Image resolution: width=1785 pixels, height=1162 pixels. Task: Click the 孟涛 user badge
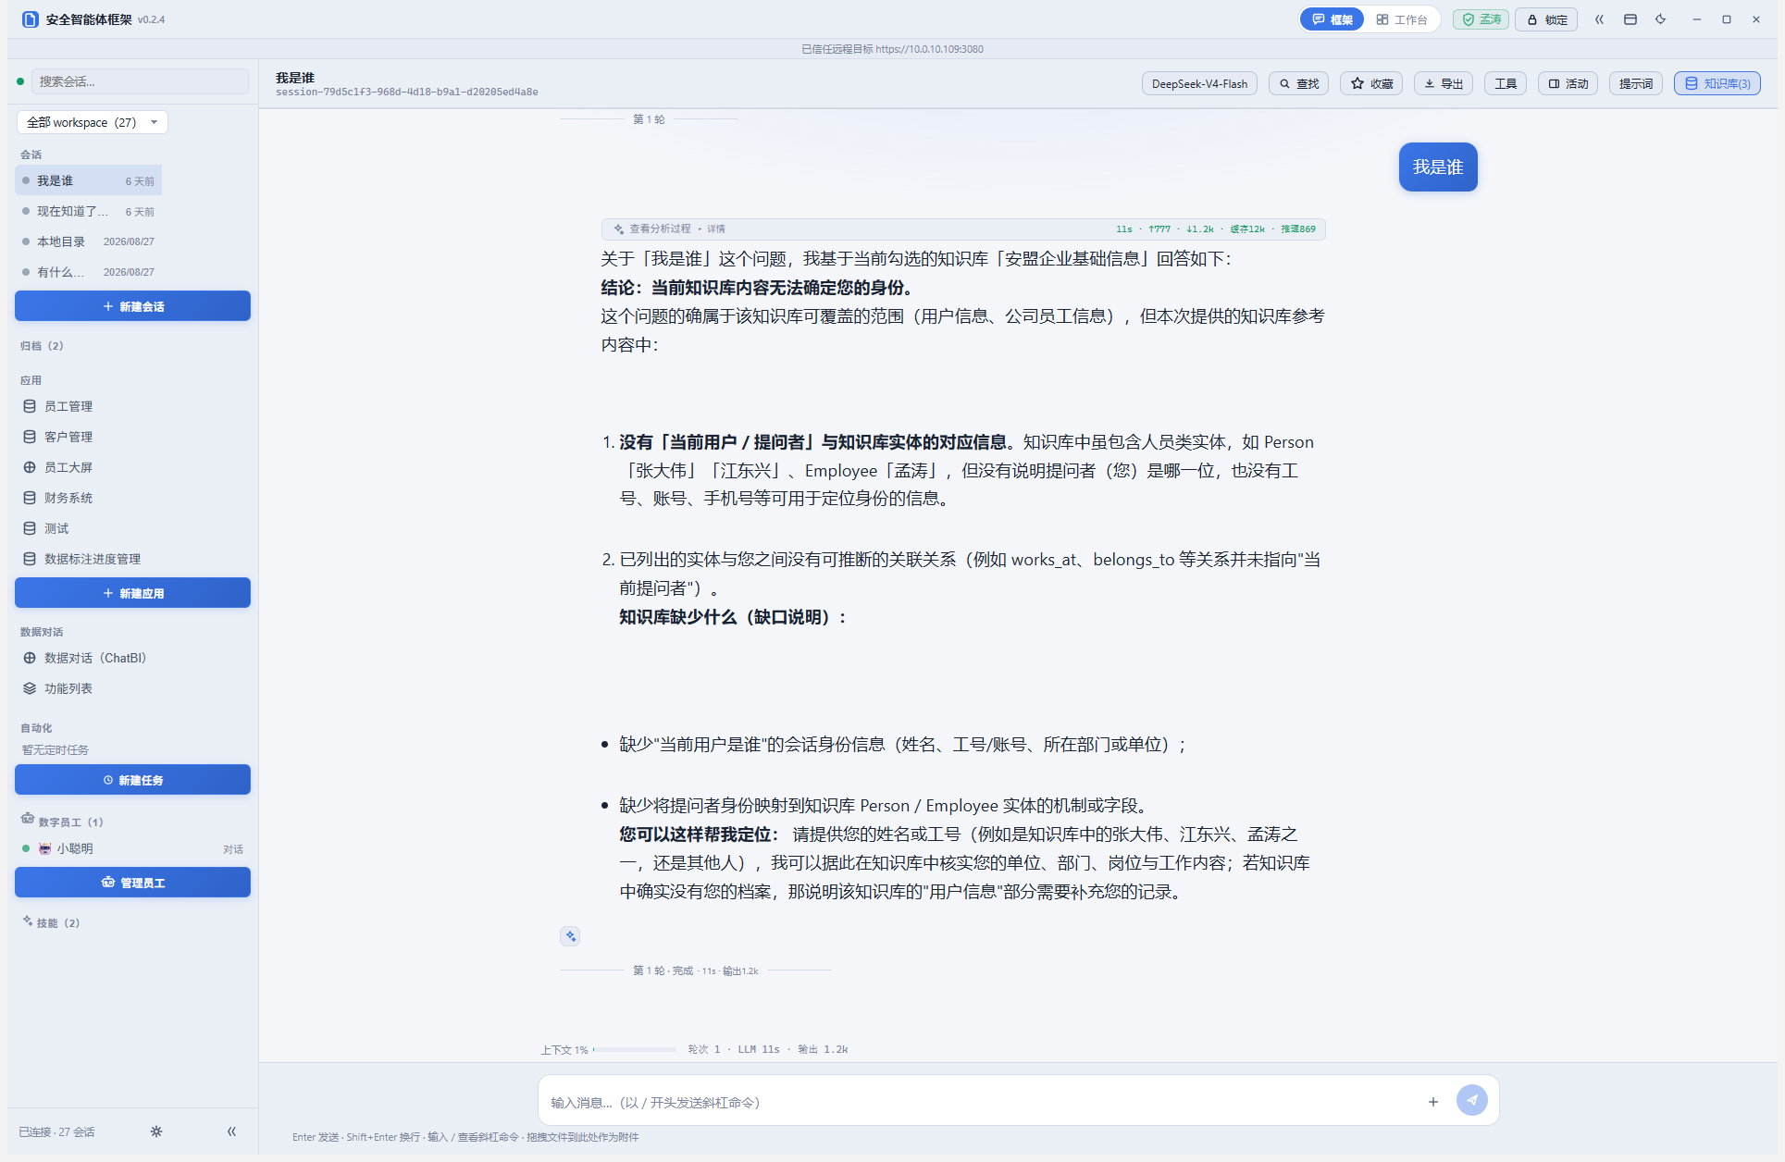pyautogui.click(x=1481, y=19)
